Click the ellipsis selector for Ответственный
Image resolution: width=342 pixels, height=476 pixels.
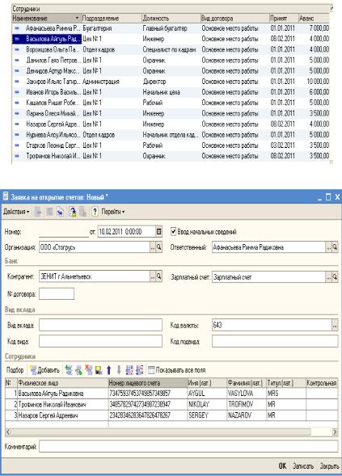328,247
